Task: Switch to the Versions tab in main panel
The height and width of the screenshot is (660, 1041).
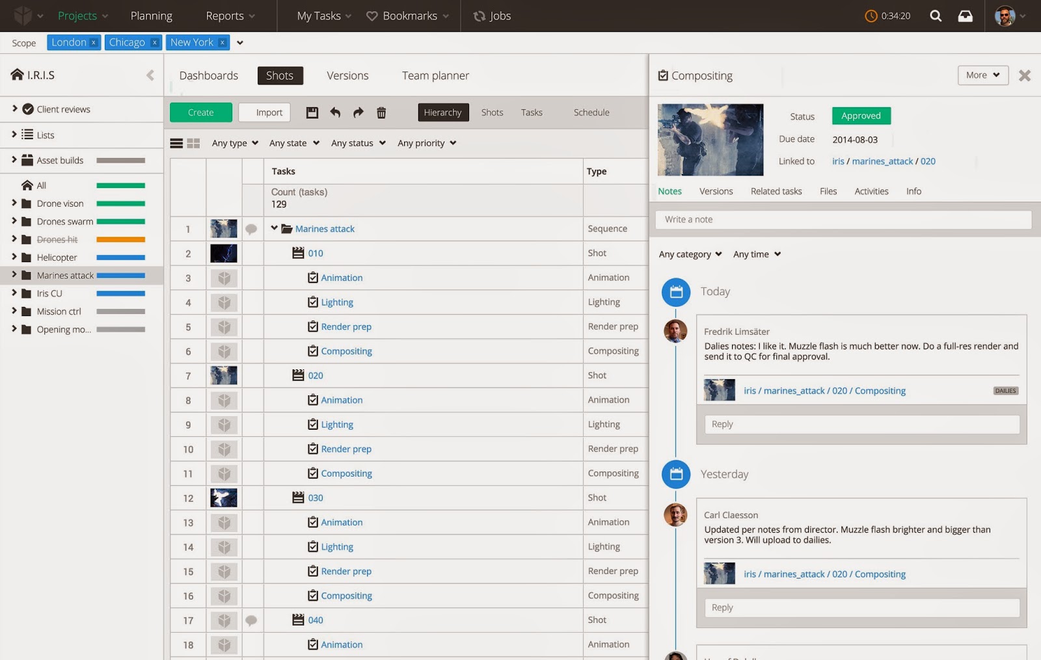Action: click(347, 75)
